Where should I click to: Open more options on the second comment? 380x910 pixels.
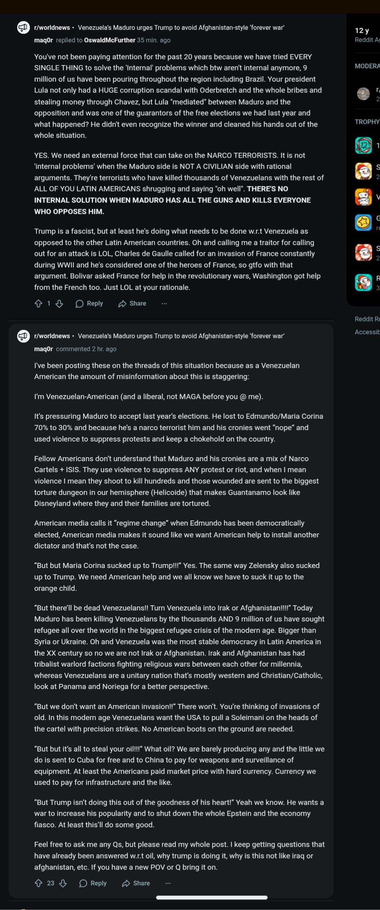pyautogui.click(x=168, y=883)
